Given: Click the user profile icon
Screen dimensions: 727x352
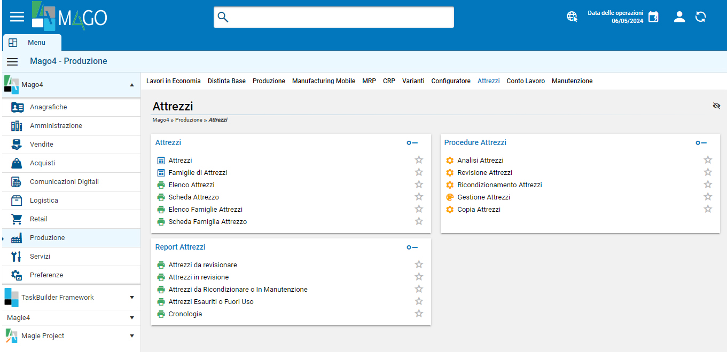Looking at the screenshot, I should click(679, 17).
